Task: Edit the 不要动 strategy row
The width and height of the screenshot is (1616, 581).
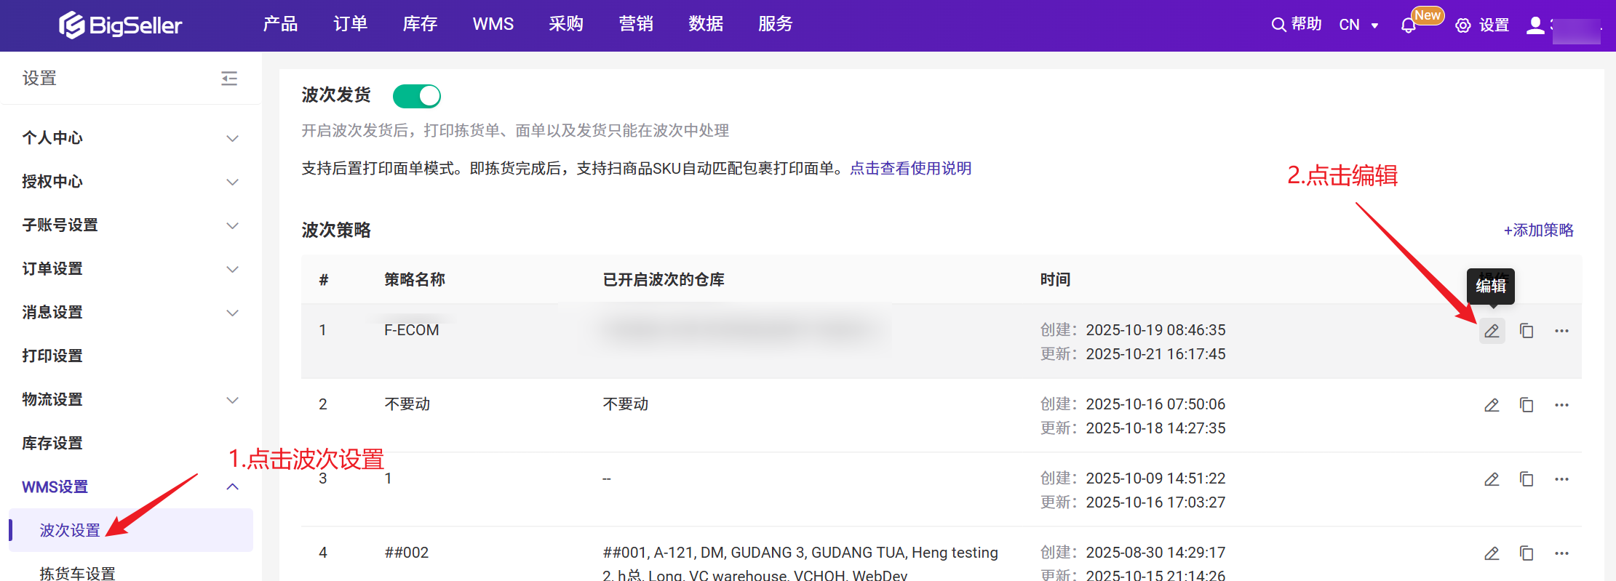Action: coord(1492,405)
